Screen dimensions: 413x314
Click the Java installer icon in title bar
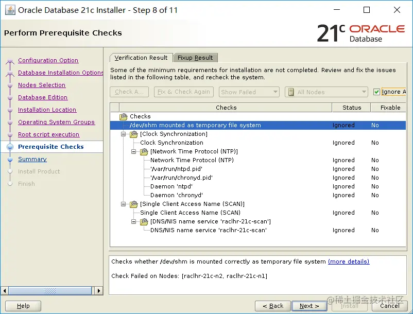(x=10, y=10)
